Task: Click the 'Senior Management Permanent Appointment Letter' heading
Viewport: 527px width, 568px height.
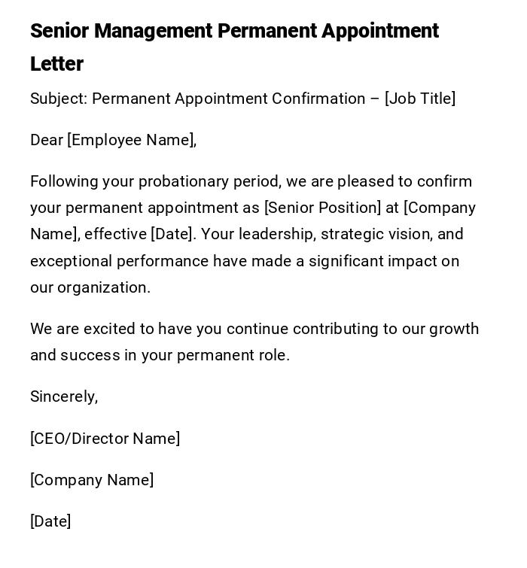Action: tap(234, 32)
